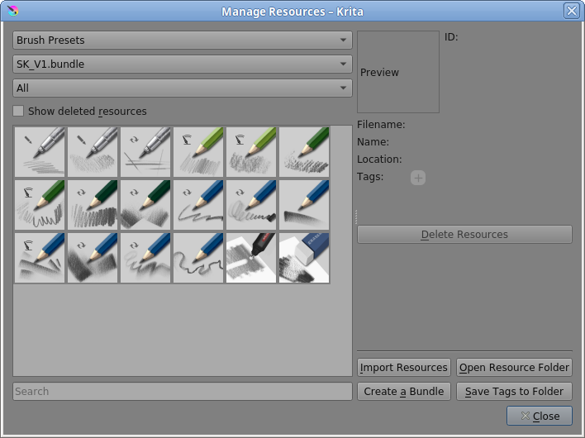This screenshot has width=585, height=438.
Task: Select dark green pencil preset with soft shaded triangles
Action: [x=145, y=205]
